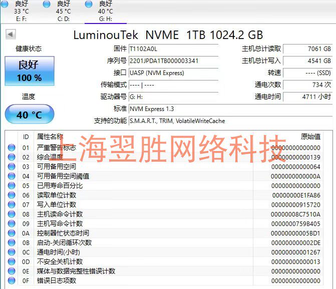This screenshot has width=336, height=289.
Task: Select the 主机写命令计数 attribute row
Action: (164, 223)
